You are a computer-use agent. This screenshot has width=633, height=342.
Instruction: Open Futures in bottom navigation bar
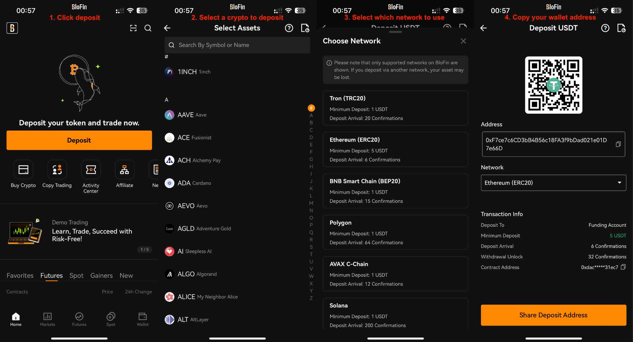79,319
